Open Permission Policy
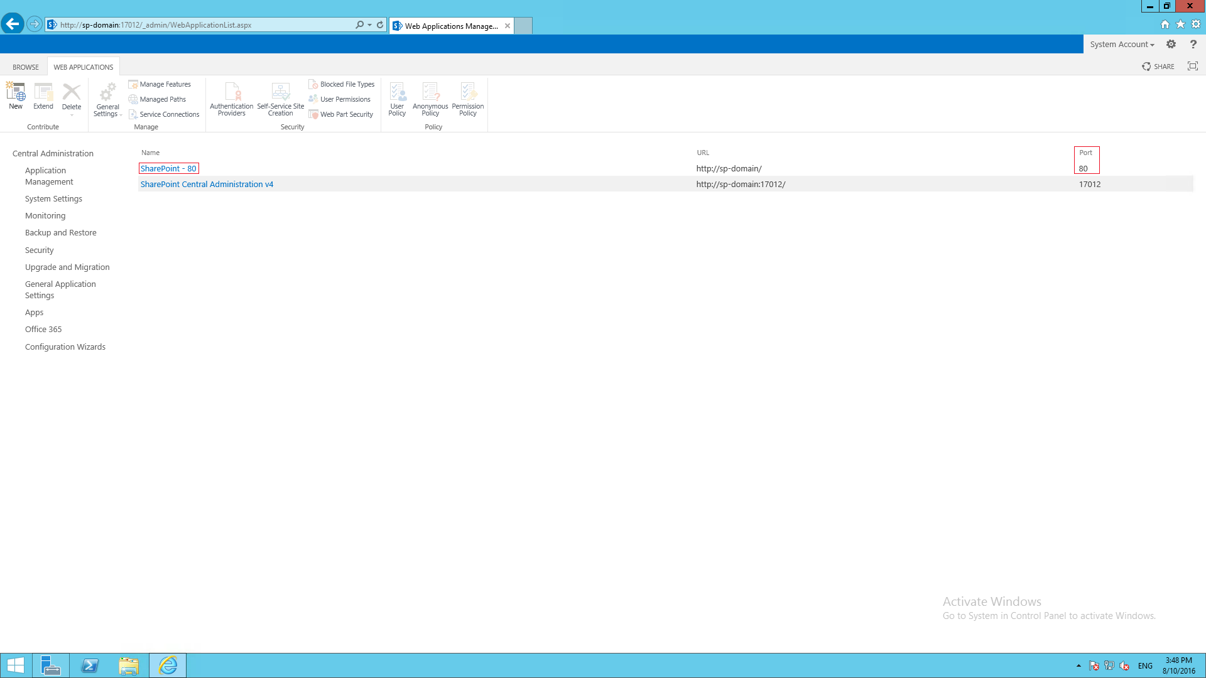 point(468,99)
